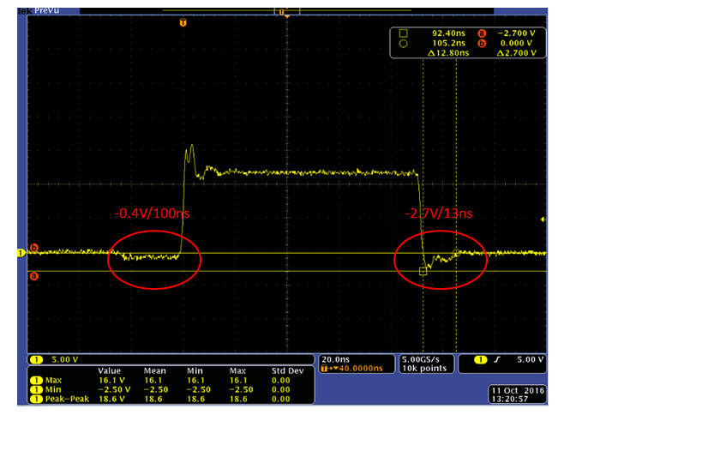Click the 5.00GS/s sample rate readout

420,359
